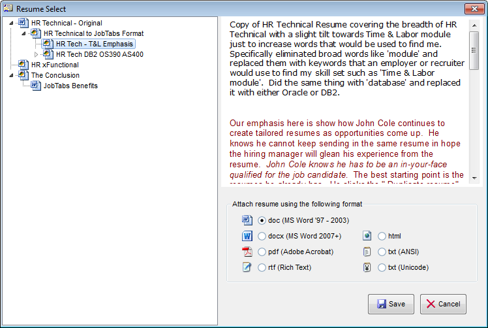488x328 pixels.
Task: Collapse the HR Technical - Original node
Action: [x=12, y=23]
